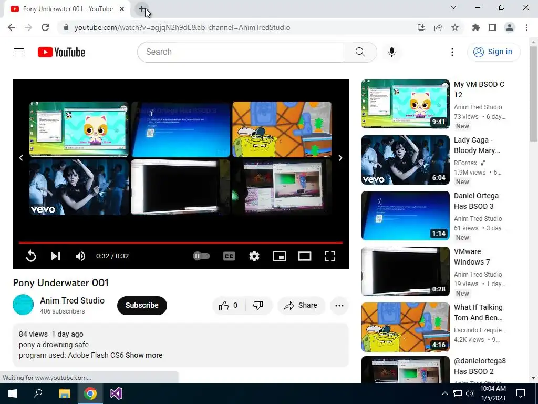The width and height of the screenshot is (538, 404).
Task: Click the address bar URL
Action: click(x=182, y=27)
